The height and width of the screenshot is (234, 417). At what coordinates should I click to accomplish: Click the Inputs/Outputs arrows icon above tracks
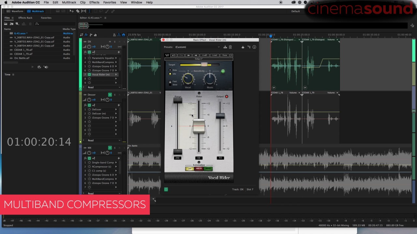coord(81,35)
